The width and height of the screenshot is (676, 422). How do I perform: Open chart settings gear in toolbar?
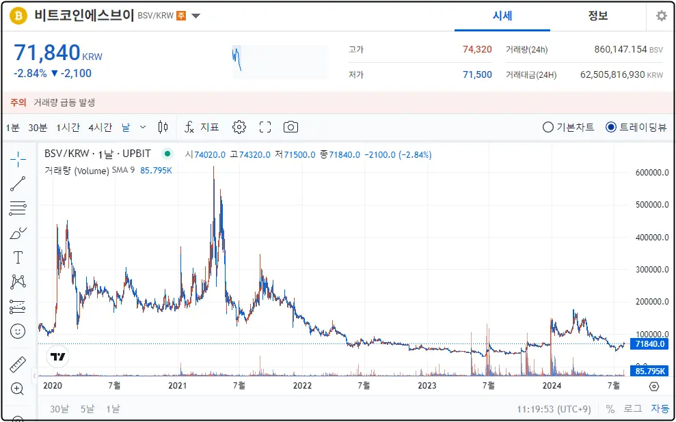[239, 127]
